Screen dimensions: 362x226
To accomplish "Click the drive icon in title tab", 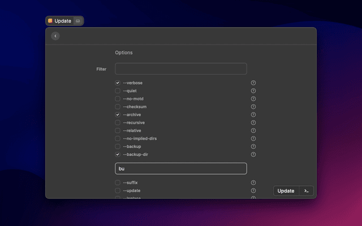I will (x=78, y=21).
